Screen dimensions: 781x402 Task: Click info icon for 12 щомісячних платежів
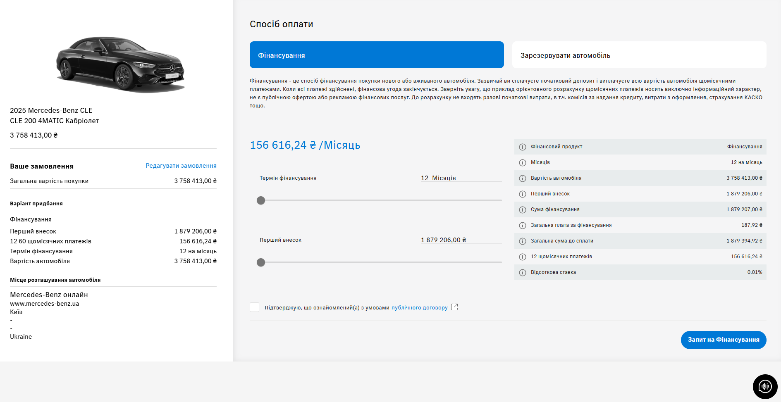tap(523, 257)
